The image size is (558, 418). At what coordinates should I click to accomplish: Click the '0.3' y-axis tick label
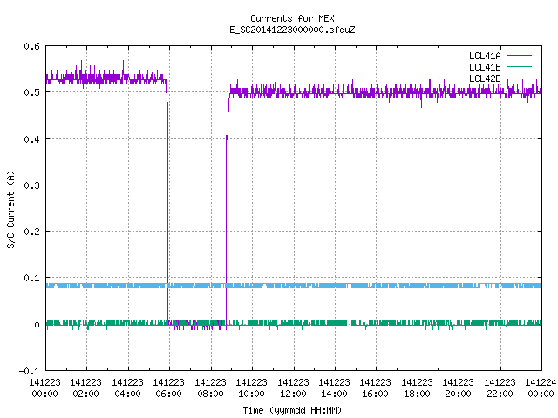click(x=31, y=185)
